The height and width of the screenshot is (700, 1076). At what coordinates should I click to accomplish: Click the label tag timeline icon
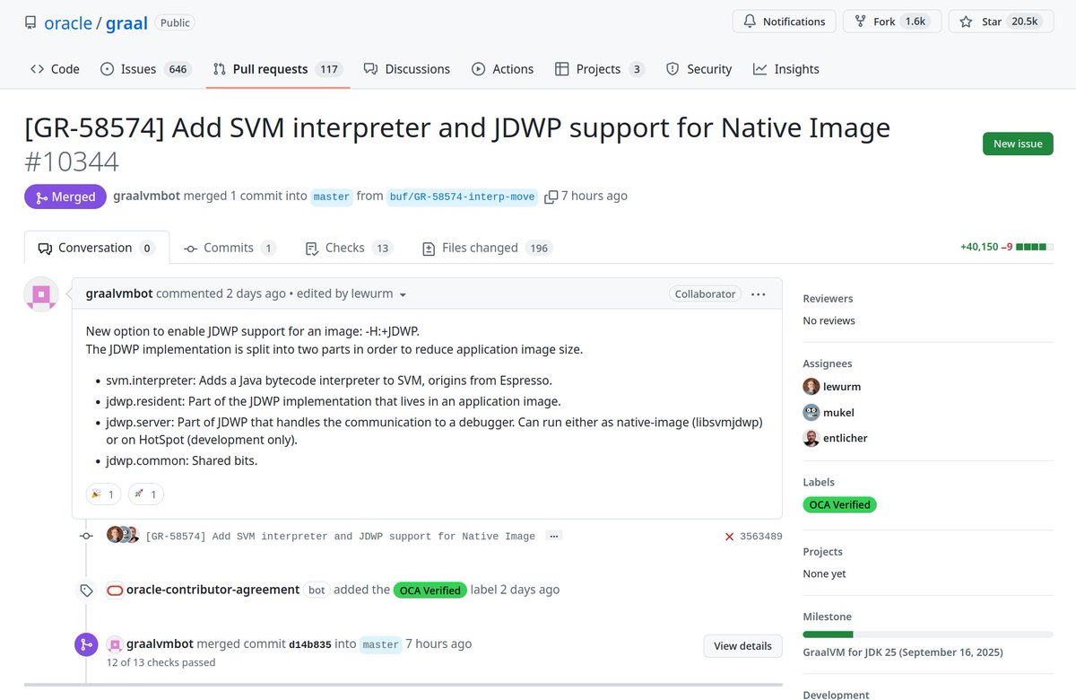pyautogui.click(x=86, y=590)
